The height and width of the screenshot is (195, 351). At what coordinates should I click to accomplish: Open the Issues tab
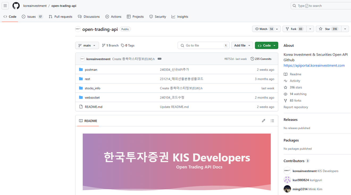(32, 16)
